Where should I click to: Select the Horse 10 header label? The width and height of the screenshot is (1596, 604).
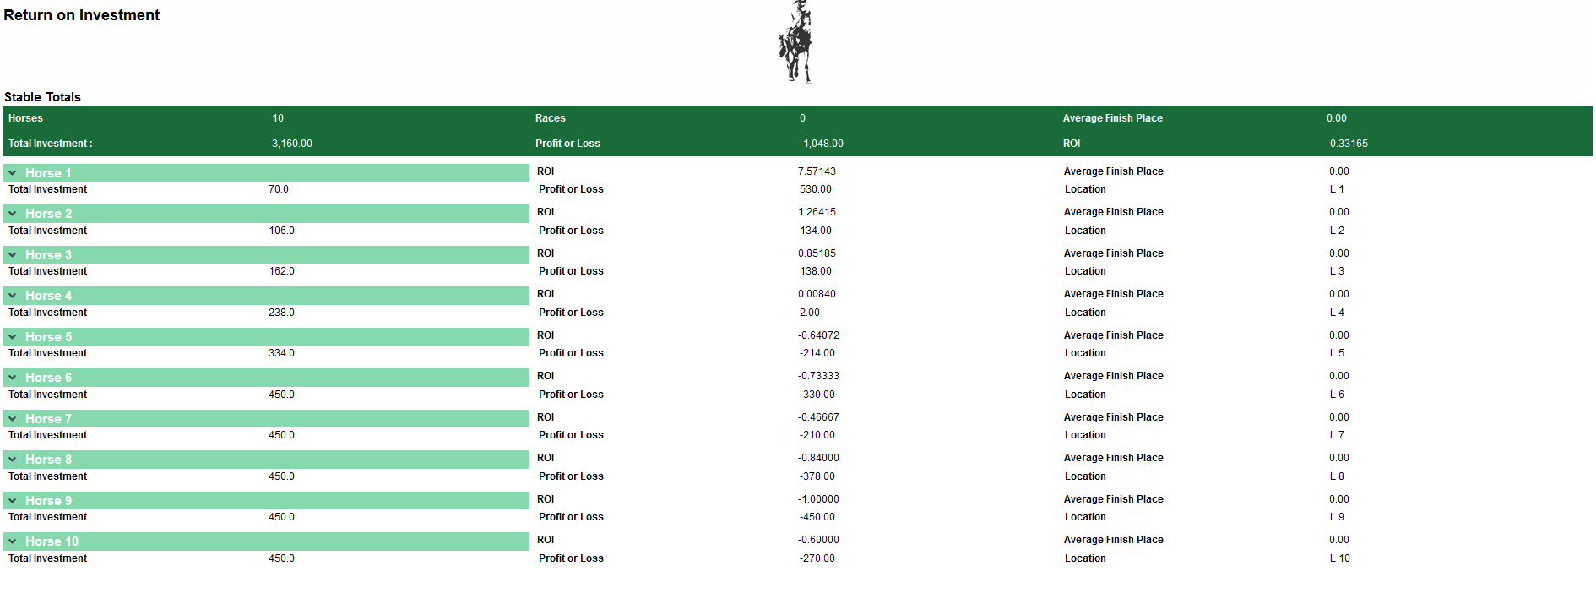point(52,541)
